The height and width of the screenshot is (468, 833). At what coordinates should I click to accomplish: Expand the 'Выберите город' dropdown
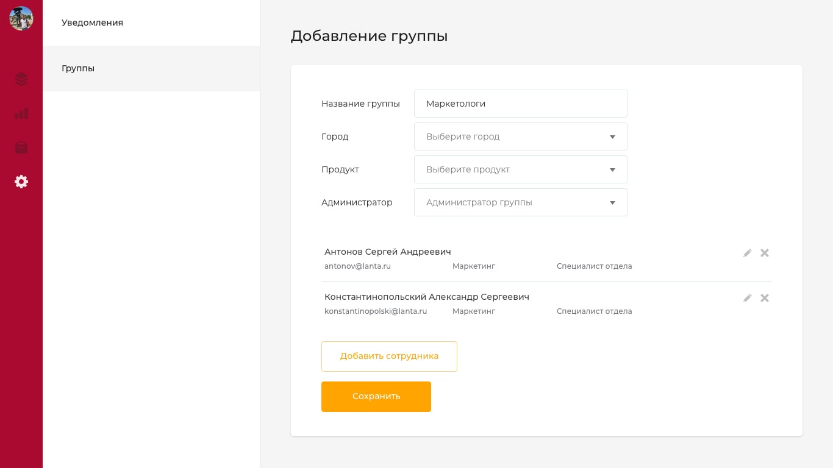[x=520, y=136]
